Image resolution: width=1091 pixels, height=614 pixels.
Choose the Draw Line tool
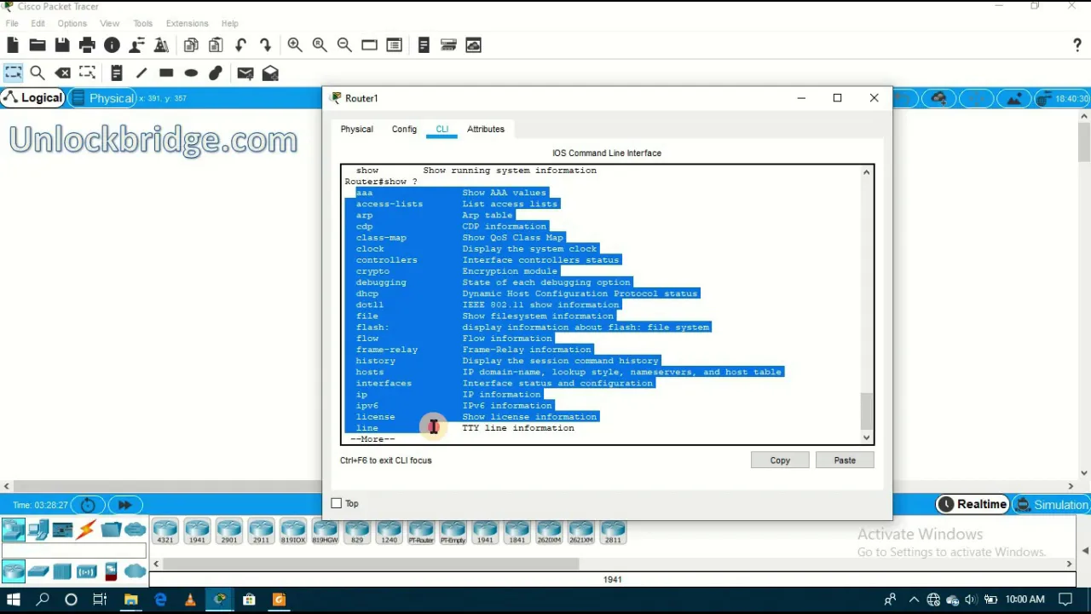pyautogui.click(x=141, y=73)
